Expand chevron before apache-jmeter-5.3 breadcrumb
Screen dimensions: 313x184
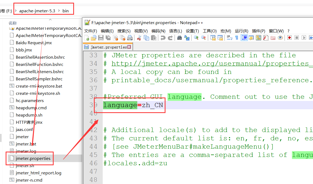[16, 10]
